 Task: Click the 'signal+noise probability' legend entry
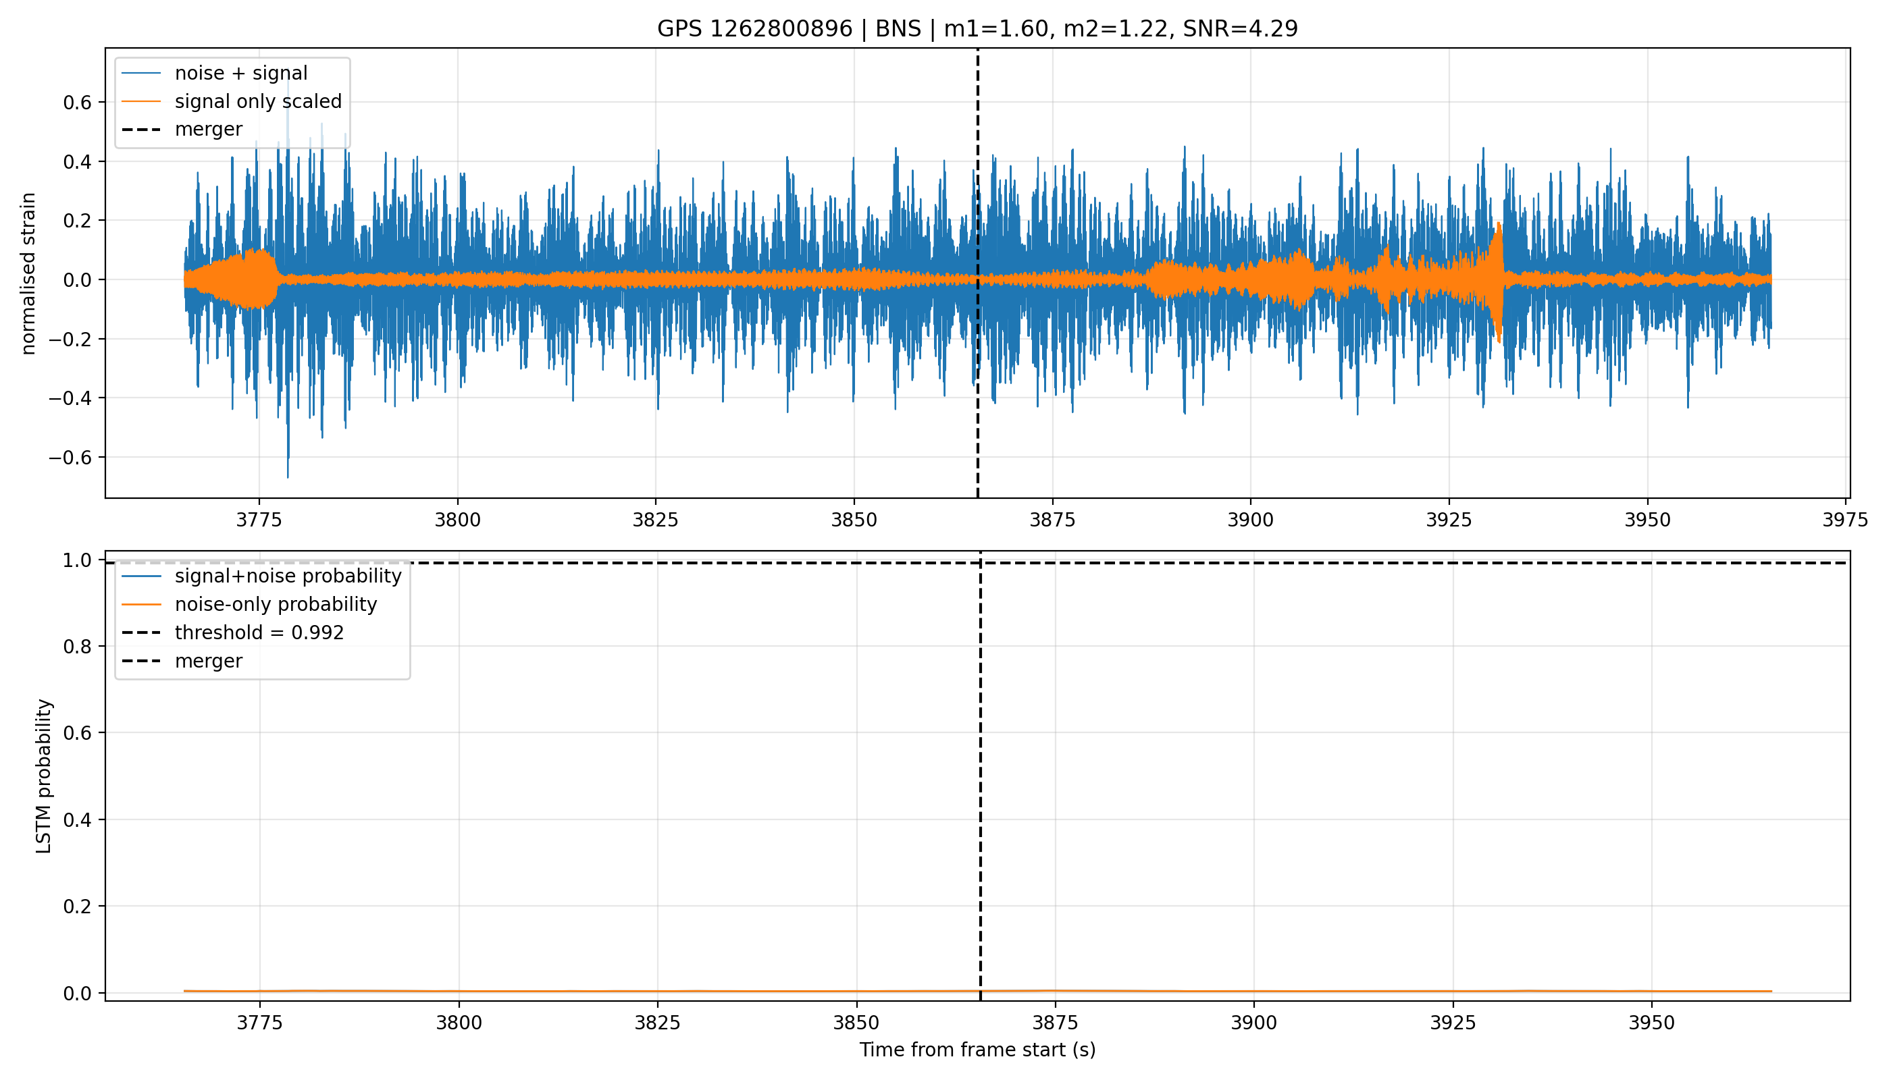[x=261, y=576]
